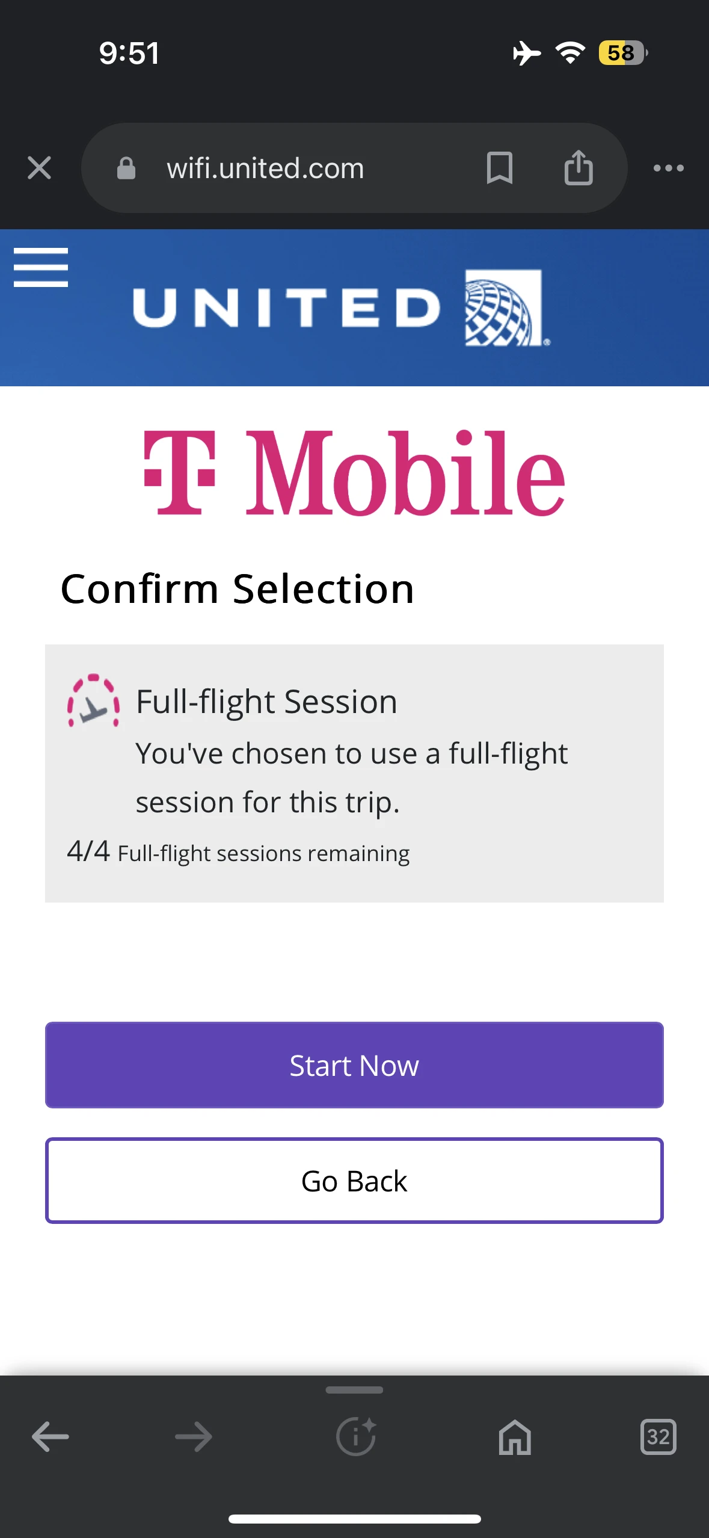This screenshot has height=1538, width=709.
Task: Tap the lock icon for site security
Action: (x=126, y=168)
